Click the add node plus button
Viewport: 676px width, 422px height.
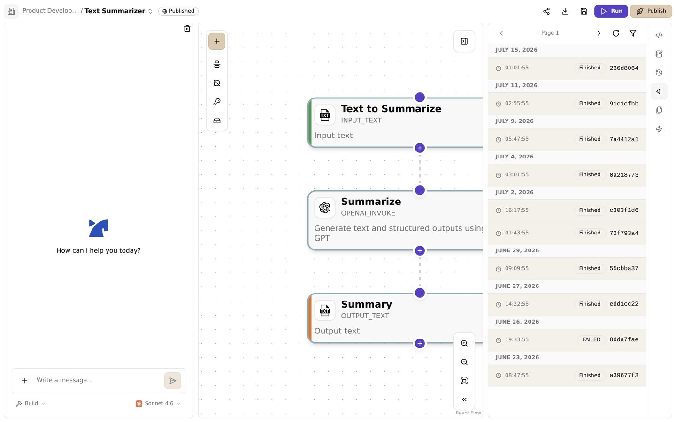(217, 41)
